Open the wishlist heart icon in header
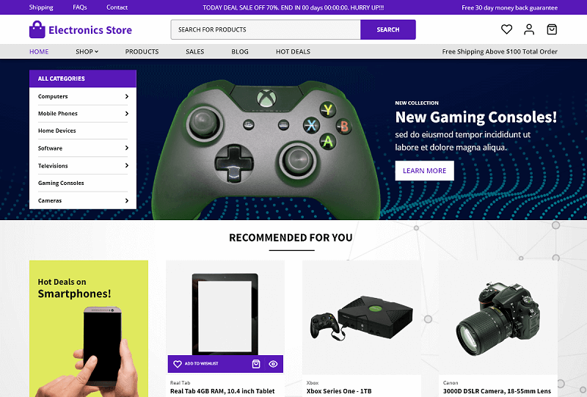This screenshot has width=587, height=397. click(x=506, y=29)
